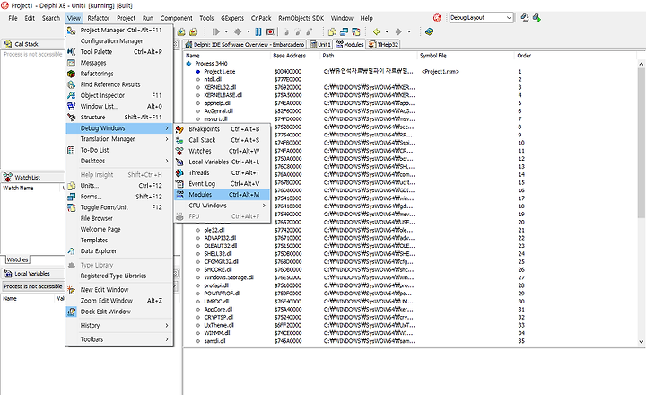
Task: Select highlighted Modules submenu entry
Action: (x=223, y=195)
